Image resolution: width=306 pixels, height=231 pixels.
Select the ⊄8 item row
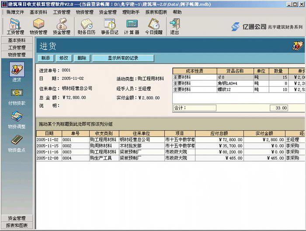(239, 77)
